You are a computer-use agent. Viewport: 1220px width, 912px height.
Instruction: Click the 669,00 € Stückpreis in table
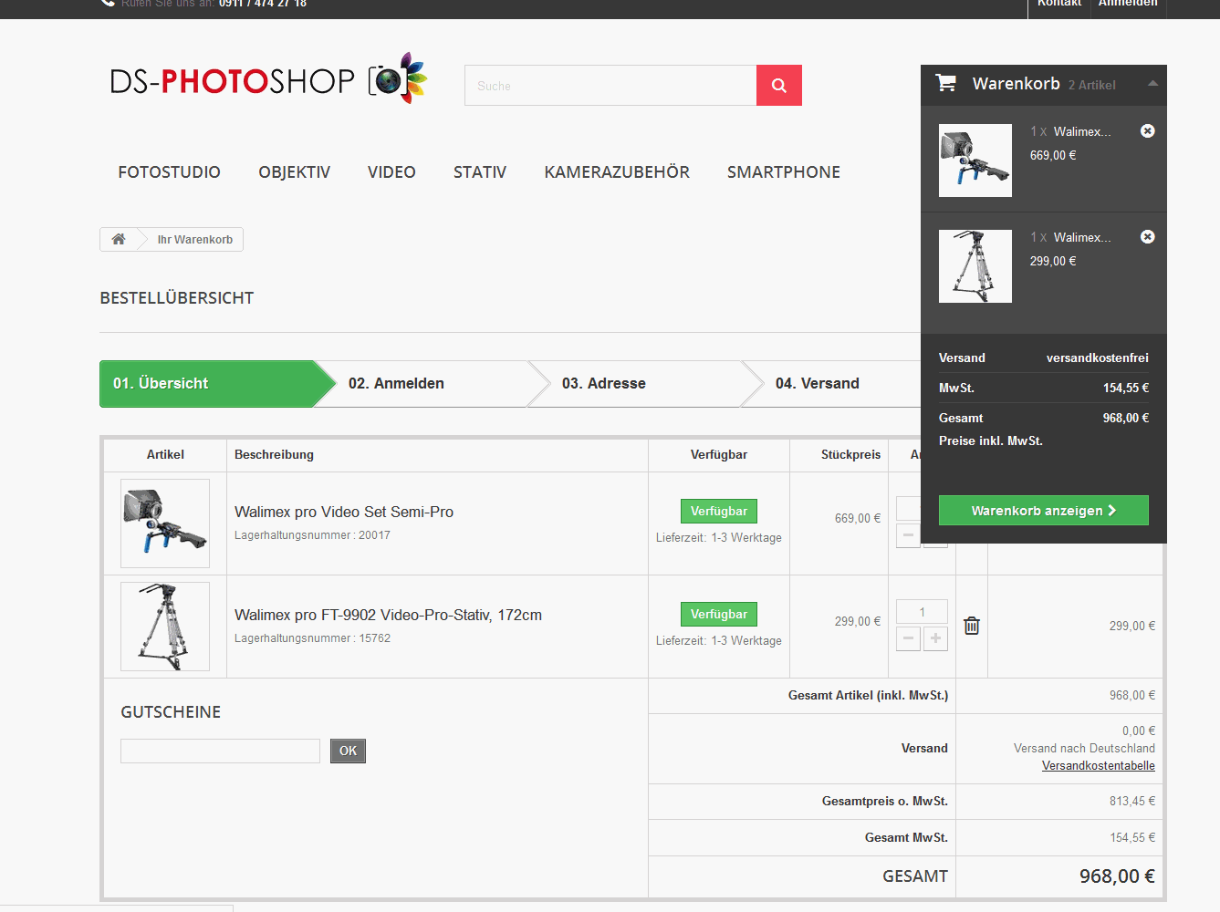click(858, 518)
